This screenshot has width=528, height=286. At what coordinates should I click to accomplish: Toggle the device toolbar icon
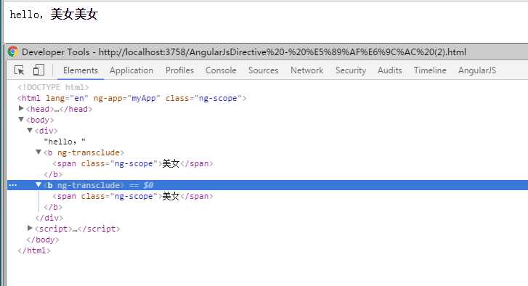(38, 70)
